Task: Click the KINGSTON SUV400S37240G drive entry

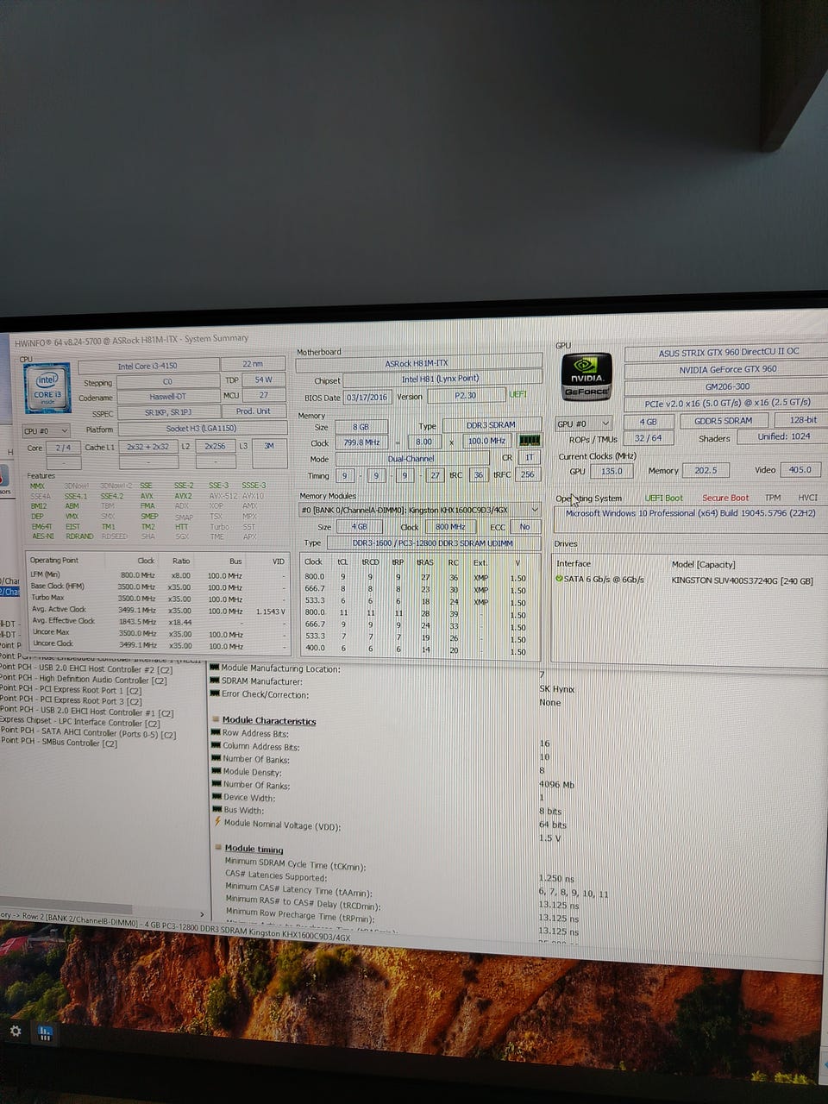Action: click(x=742, y=580)
